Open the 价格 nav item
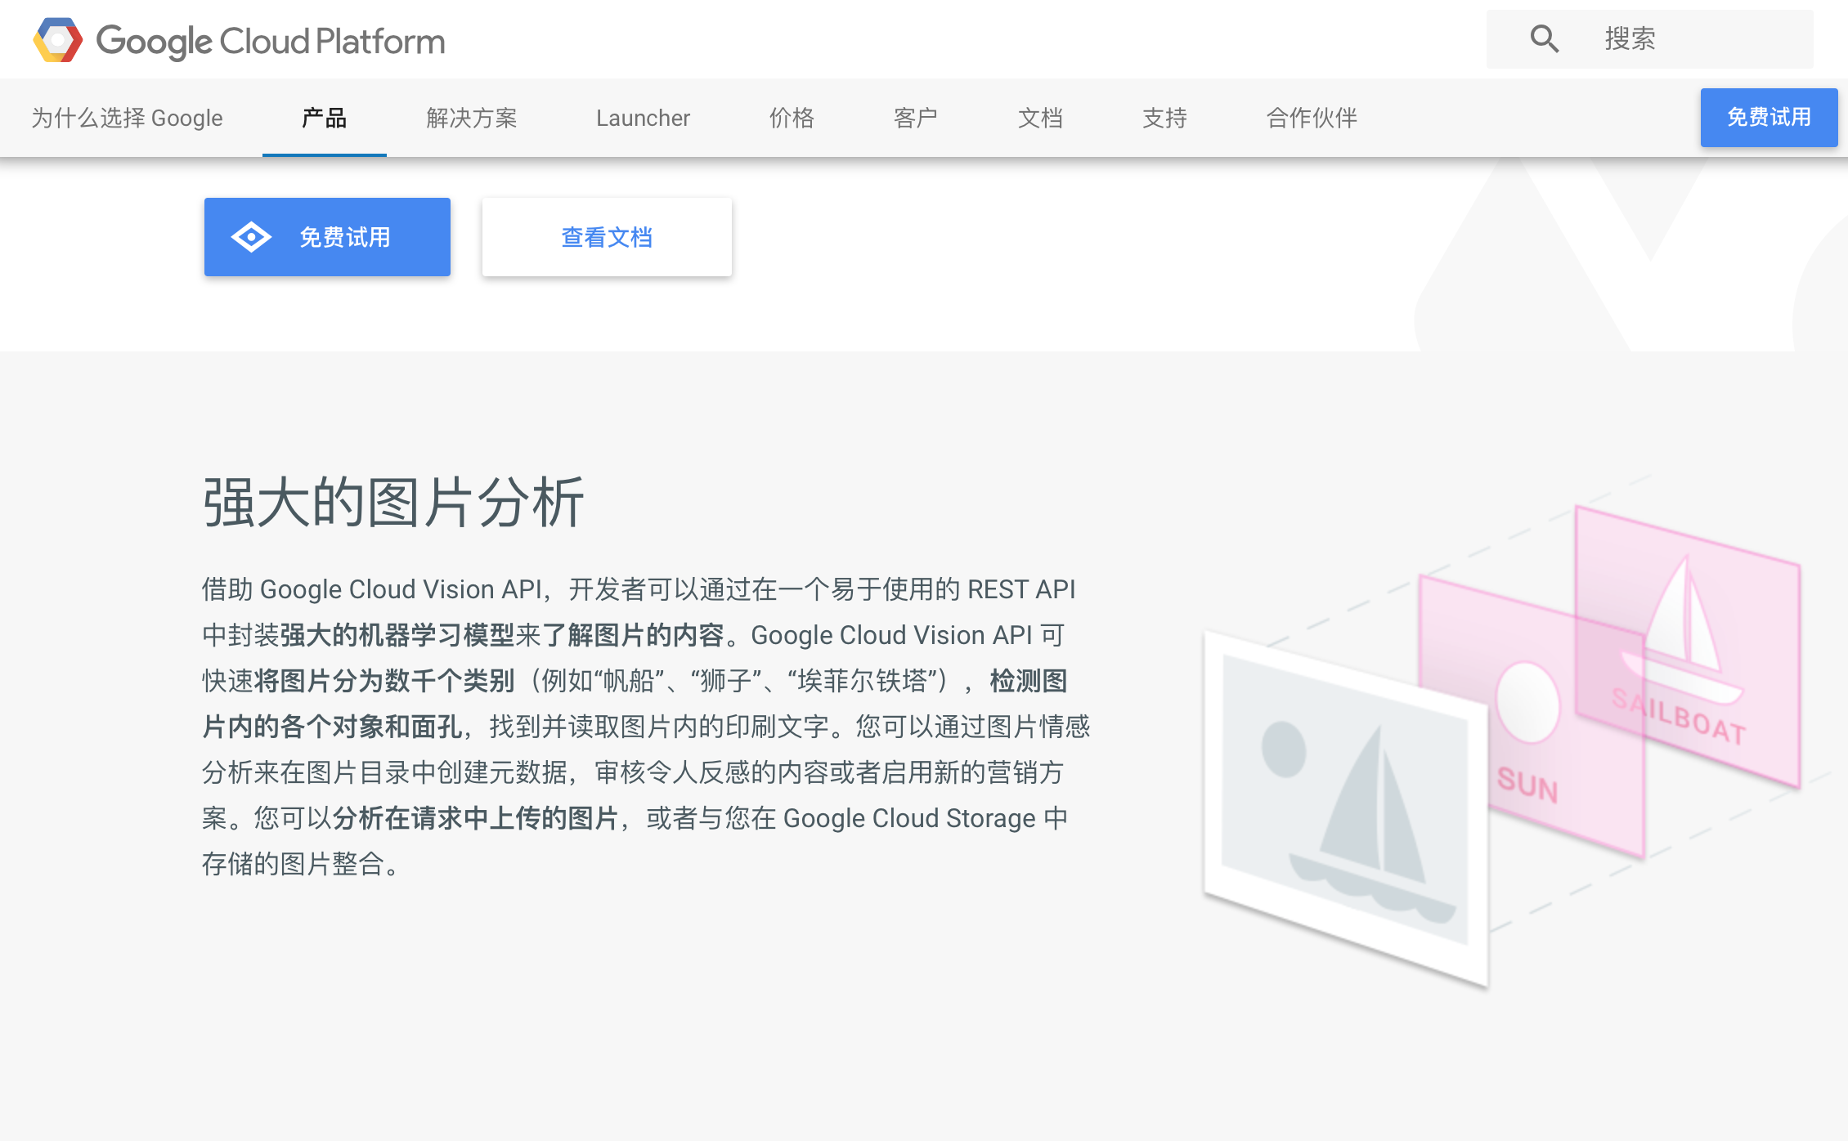1848x1141 pixels. pyautogui.click(x=792, y=118)
